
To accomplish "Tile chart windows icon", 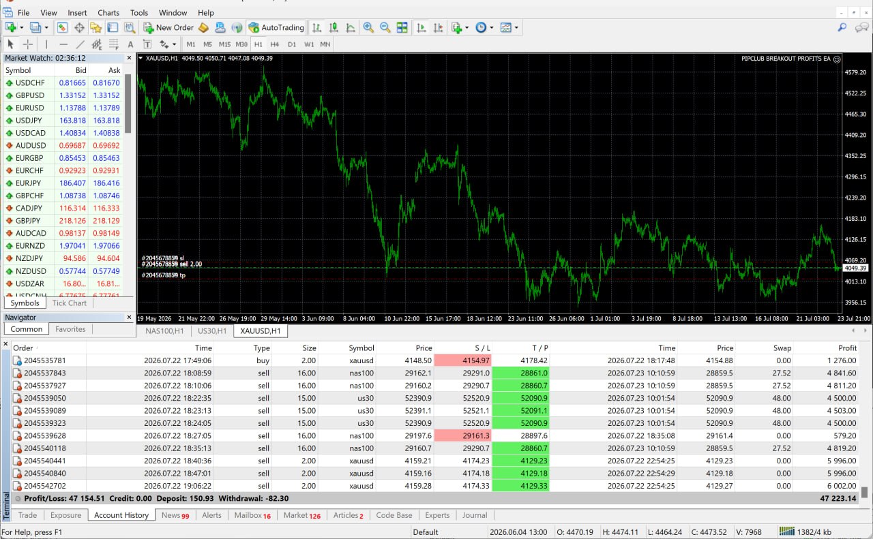I will click(x=402, y=27).
